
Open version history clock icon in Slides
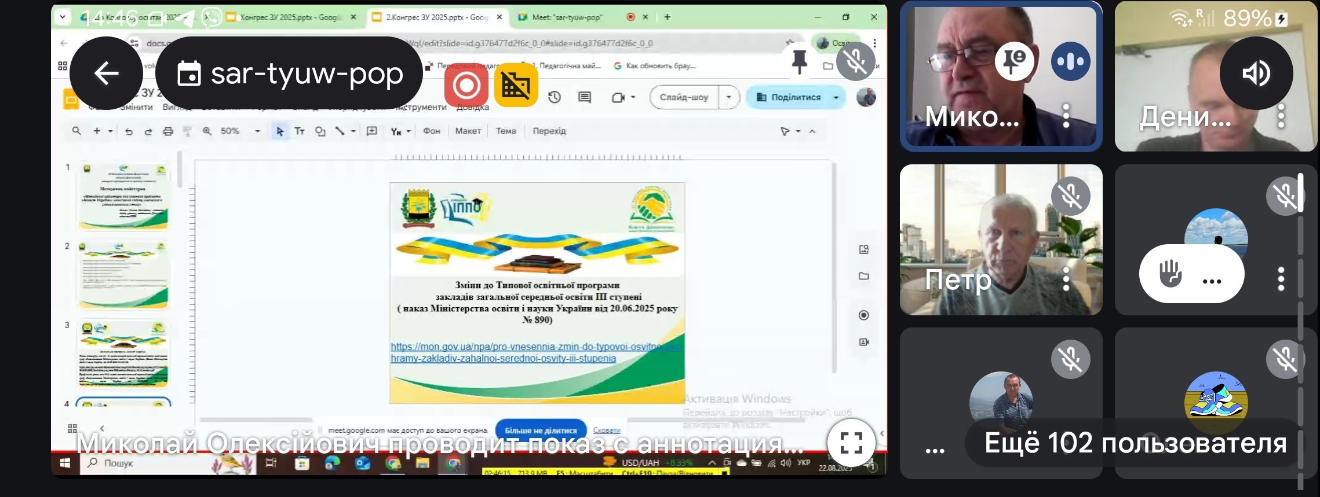(x=555, y=97)
